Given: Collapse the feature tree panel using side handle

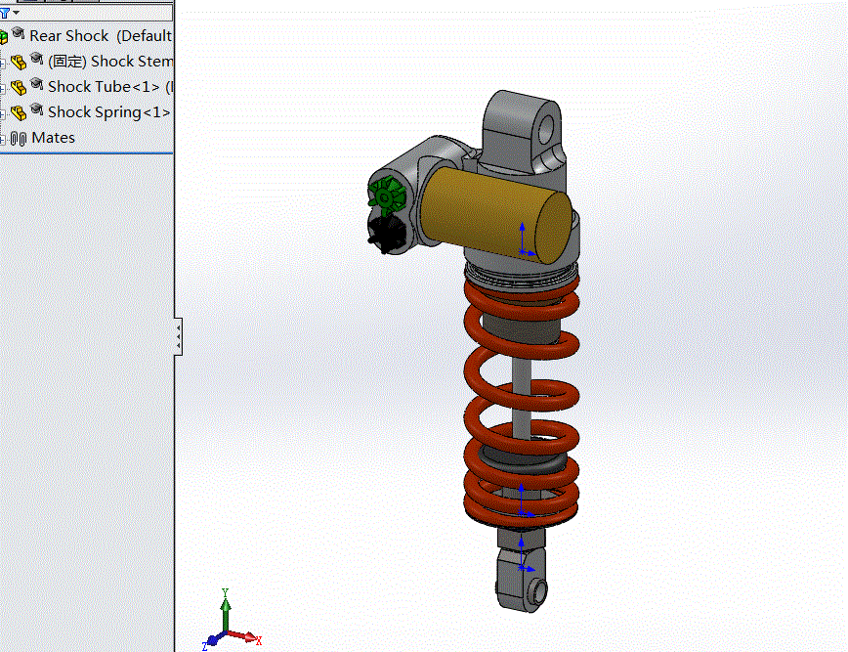Looking at the screenshot, I should [x=178, y=336].
